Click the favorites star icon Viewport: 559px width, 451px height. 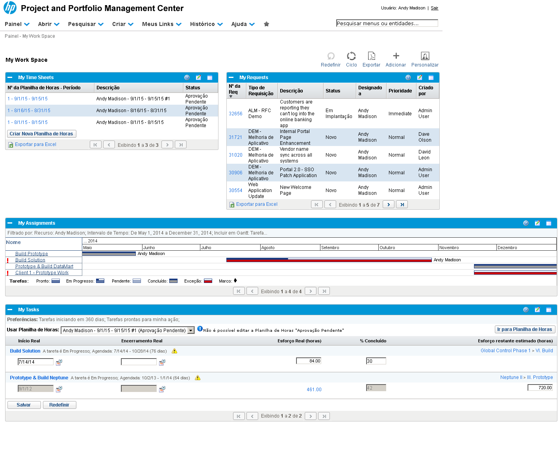(267, 24)
